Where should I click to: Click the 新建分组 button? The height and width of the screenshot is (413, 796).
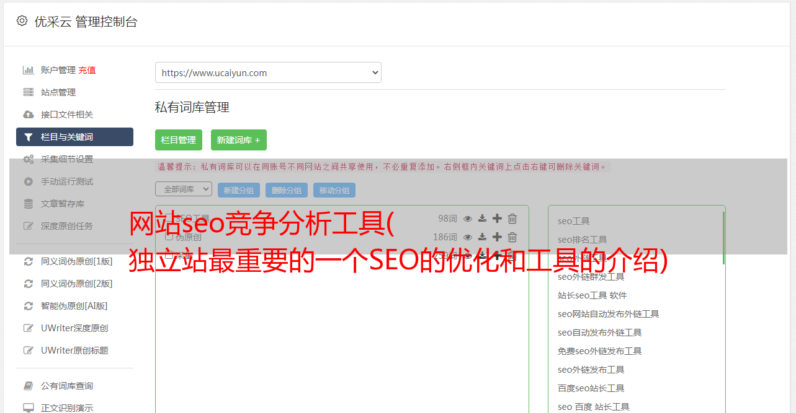[x=239, y=190]
